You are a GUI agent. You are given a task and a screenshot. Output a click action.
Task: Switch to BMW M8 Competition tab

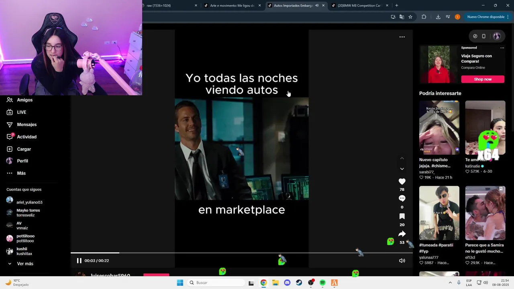(x=359, y=6)
